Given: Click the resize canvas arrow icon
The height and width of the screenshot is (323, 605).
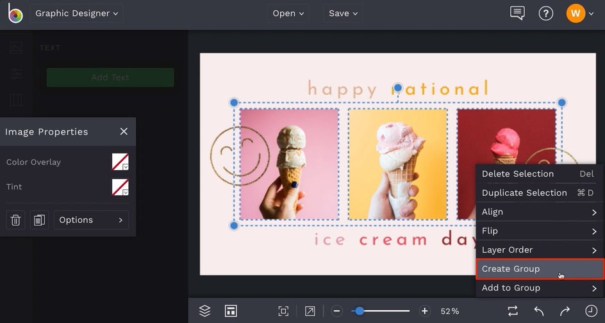Looking at the screenshot, I should (x=310, y=311).
